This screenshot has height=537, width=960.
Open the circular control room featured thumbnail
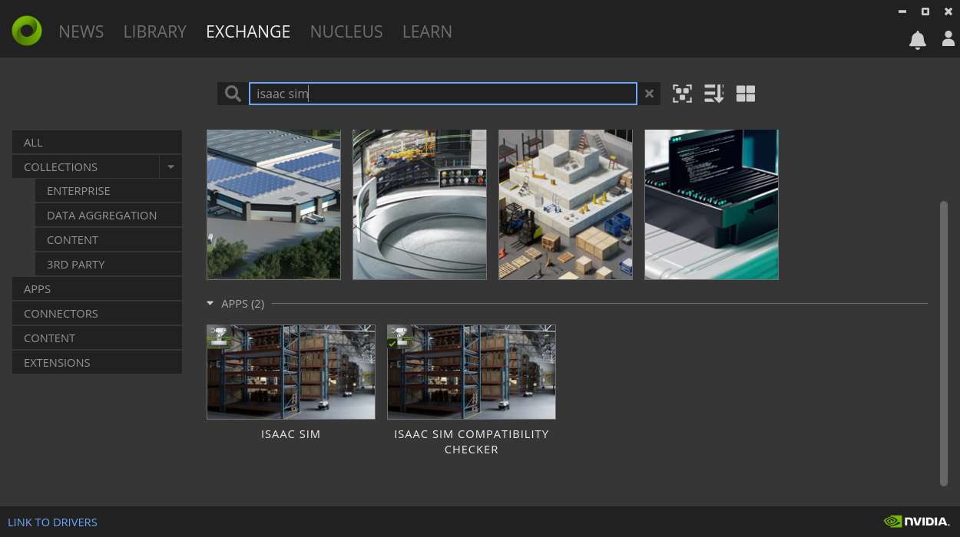tap(419, 204)
